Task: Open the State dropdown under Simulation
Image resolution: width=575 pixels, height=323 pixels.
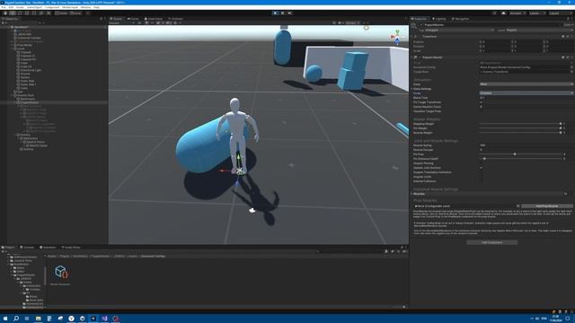Action: click(526, 83)
